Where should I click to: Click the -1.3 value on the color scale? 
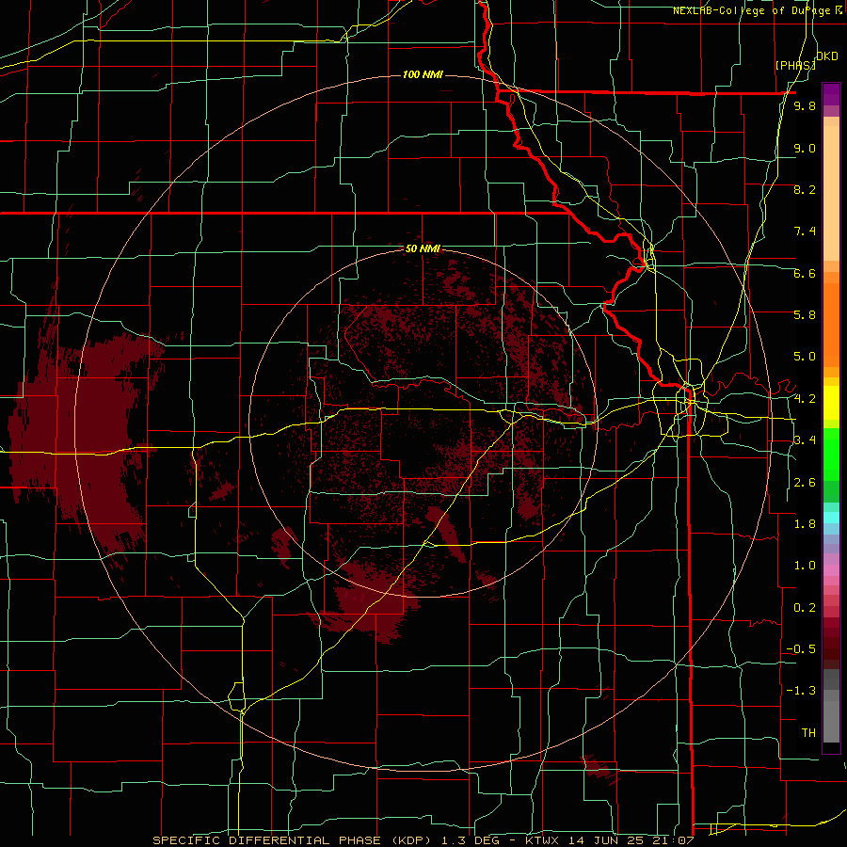[x=801, y=691]
